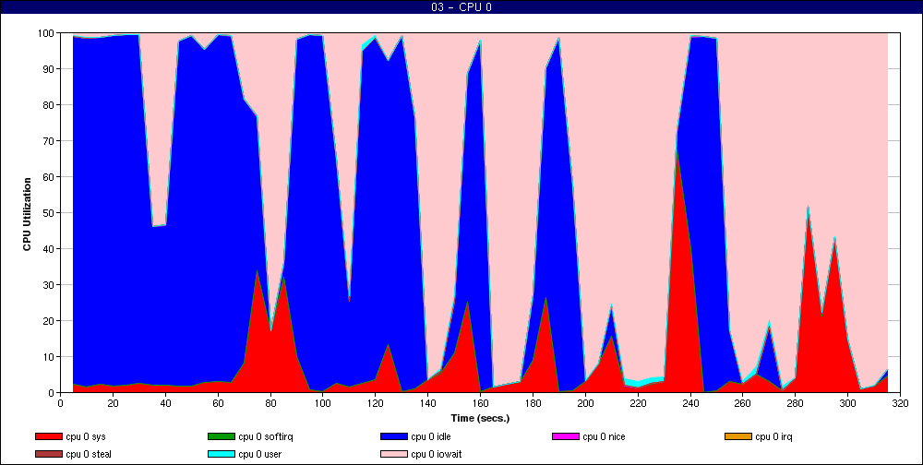Click the "cpu 0 softirq" legend text
Image resolution: width=923 pixels, height=465 pixels.
point(268,435)
